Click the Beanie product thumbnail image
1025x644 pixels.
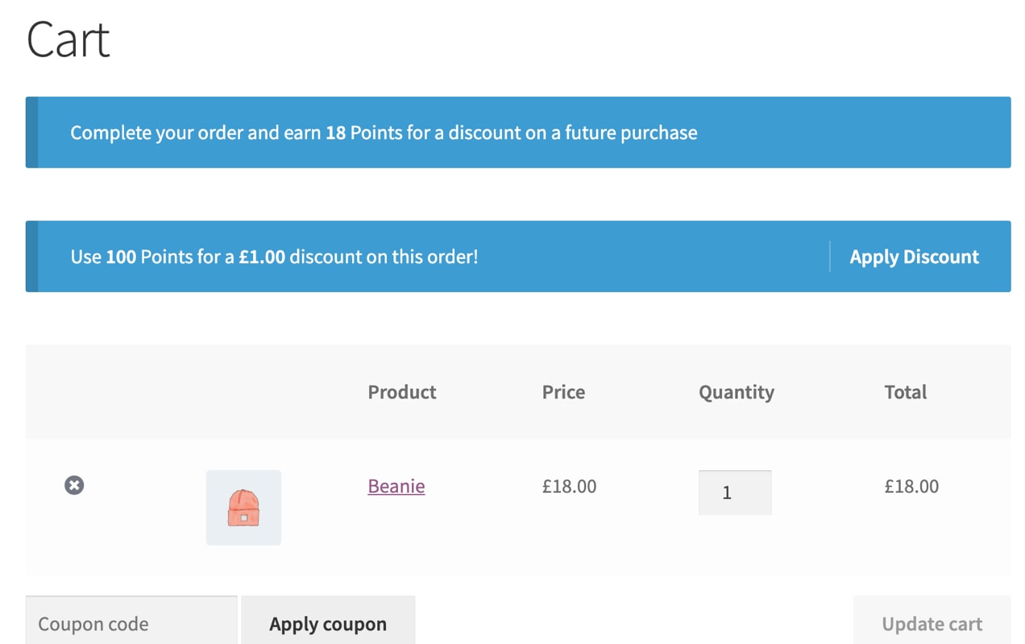click(x=243, y=507)
